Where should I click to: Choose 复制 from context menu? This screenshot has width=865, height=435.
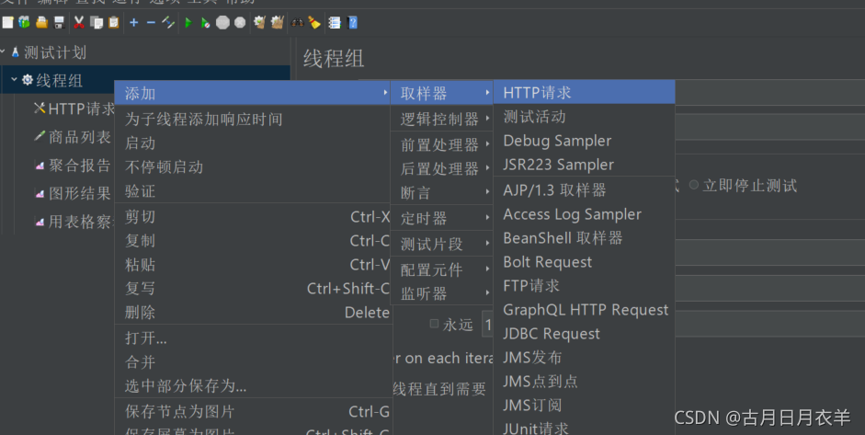253,241
